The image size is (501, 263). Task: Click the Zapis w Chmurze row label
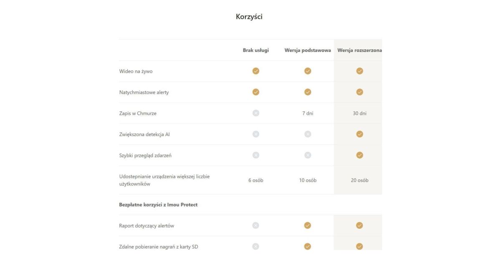pos(138,113)
